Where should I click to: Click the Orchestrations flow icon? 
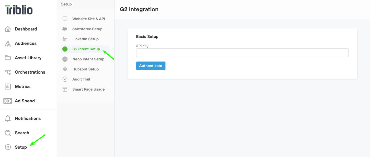8,72
